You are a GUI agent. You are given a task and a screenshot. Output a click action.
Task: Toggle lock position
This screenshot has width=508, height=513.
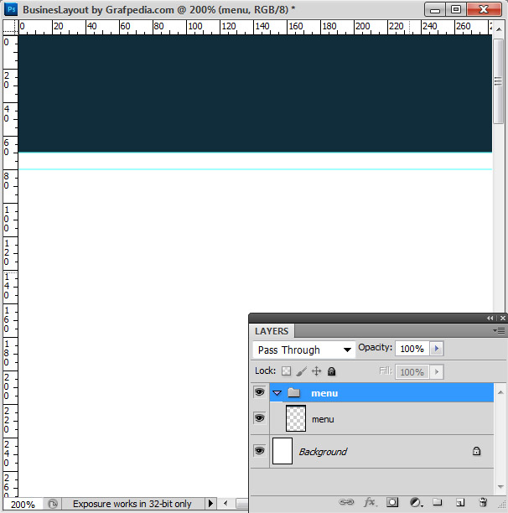coord(316,371)
